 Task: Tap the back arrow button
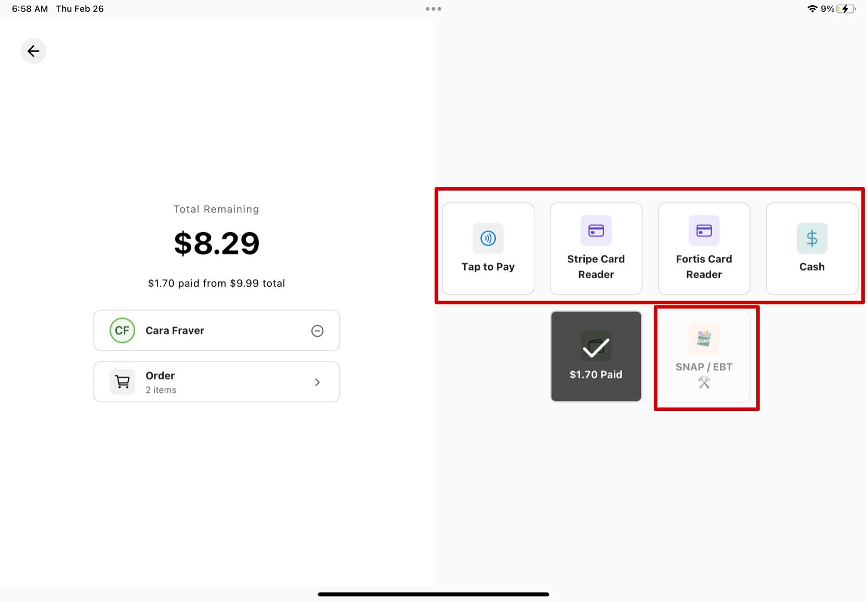33,51
